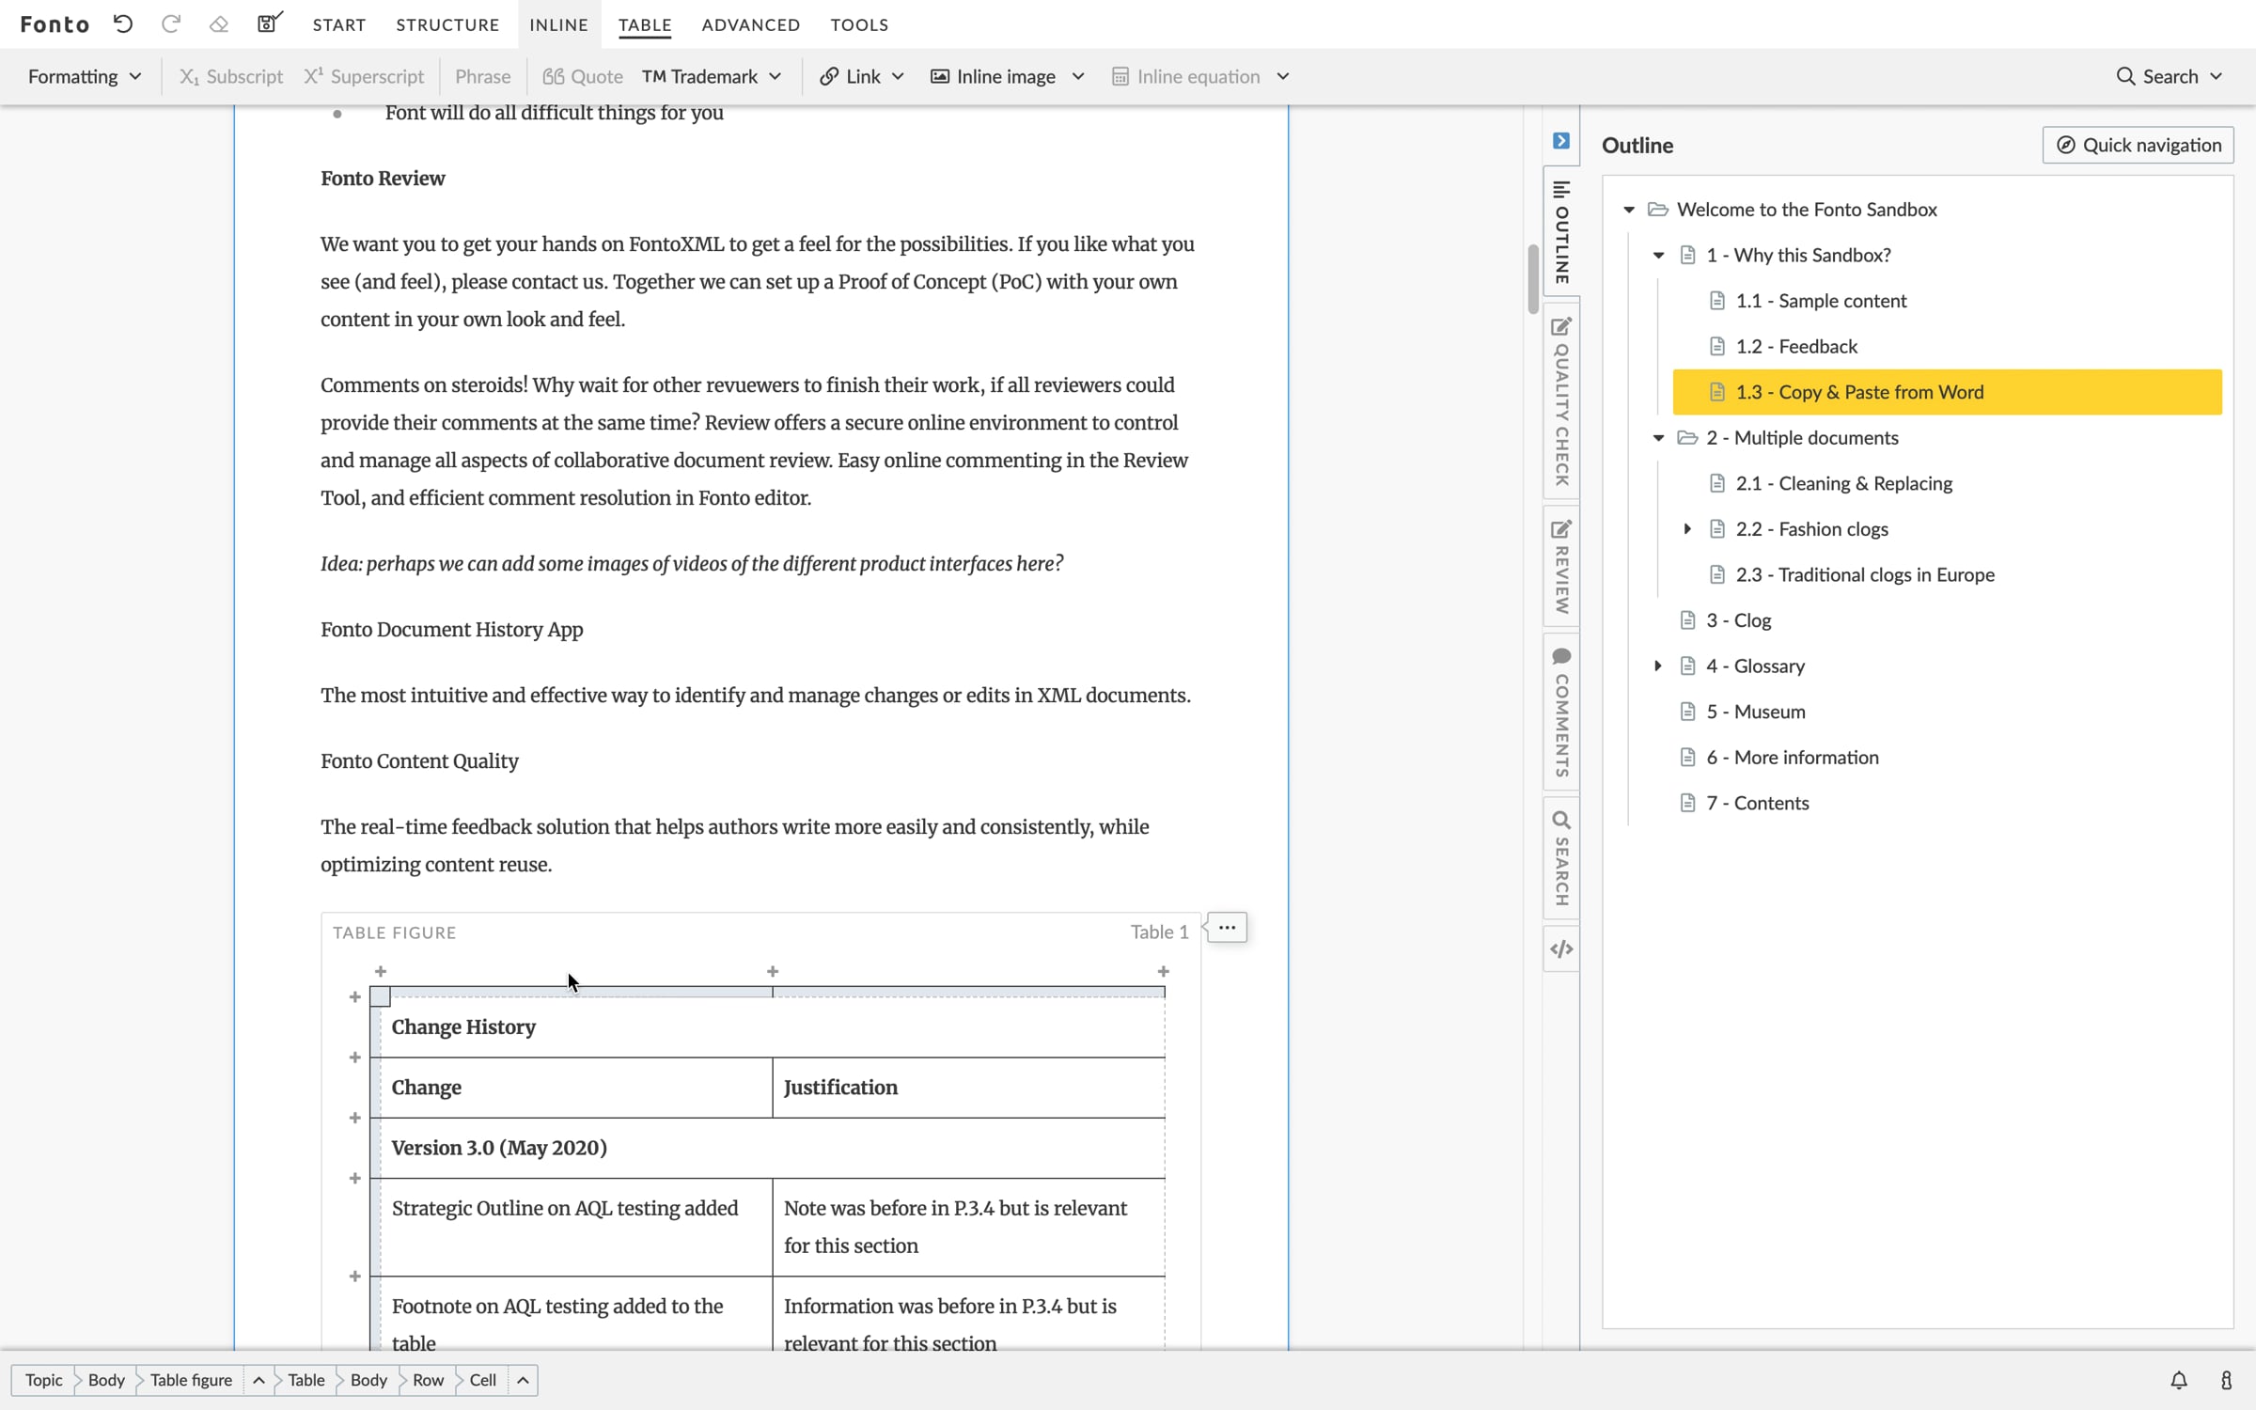Expand the 2.2 - Fashion clogs node
Screen dimensions: 2256x1410
1687,529
